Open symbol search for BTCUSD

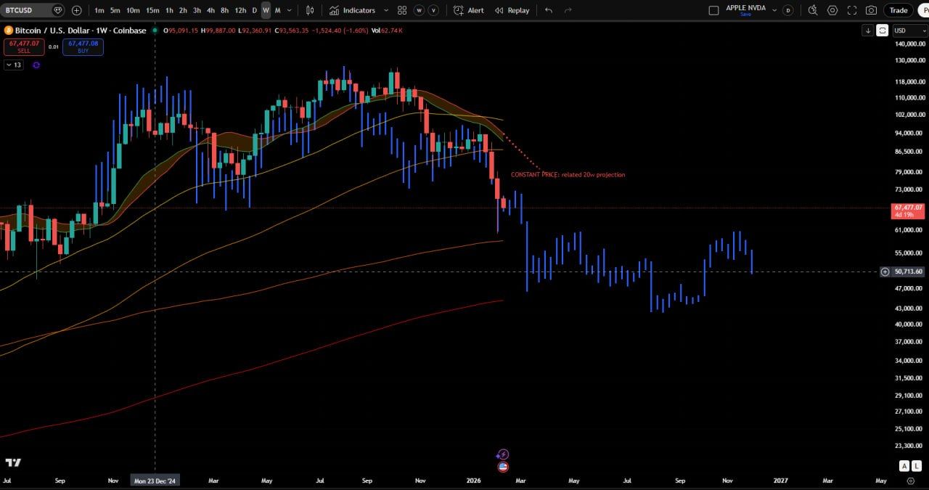pos(25,10)
